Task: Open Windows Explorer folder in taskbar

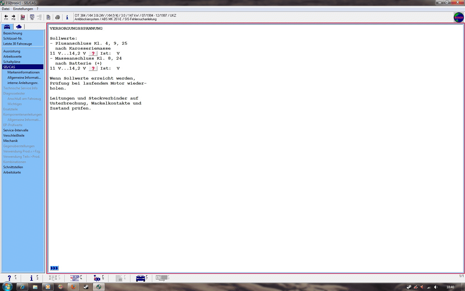Action: click(x=35, y=287)
